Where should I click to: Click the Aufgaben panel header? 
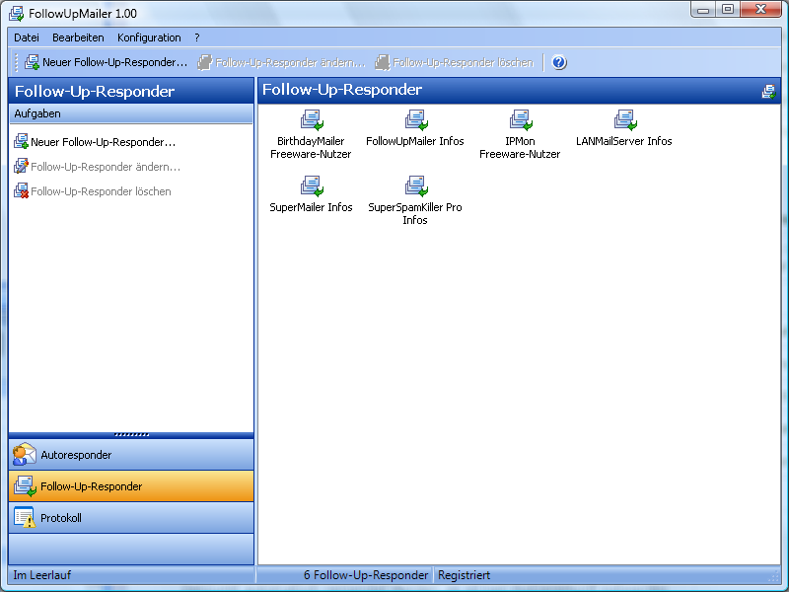tap(131, 113)
